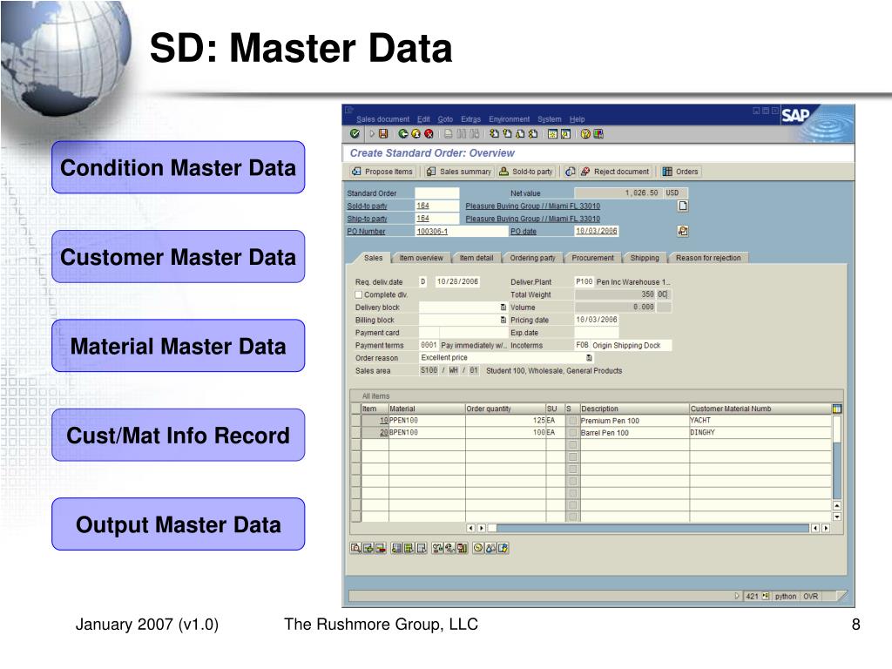Switch to the Shipping tab
The image size is (892, 669).
pos(645,258)
